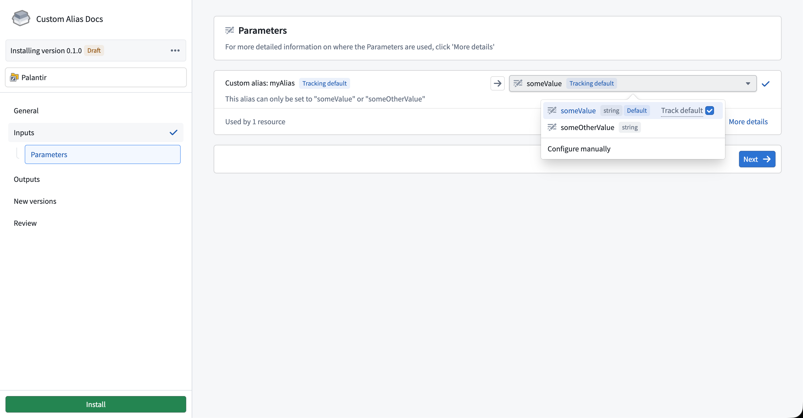Click the parameter icon next to someOtherValue

click(x=552, y=127)
